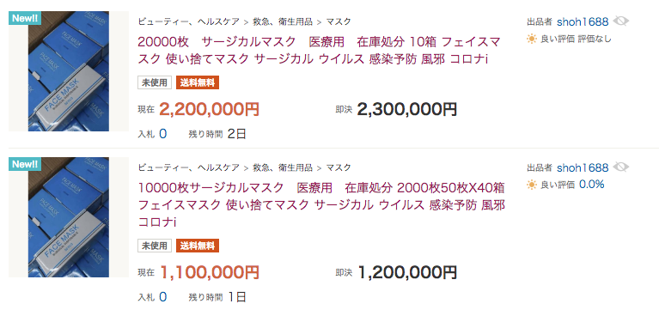Open first face mask product thumbnail
Viewport: 659px width, 310px height.
[69, 71]
